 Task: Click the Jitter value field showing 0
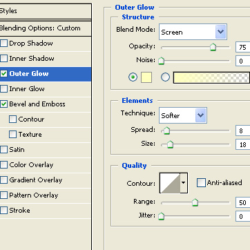coord(243,216)
